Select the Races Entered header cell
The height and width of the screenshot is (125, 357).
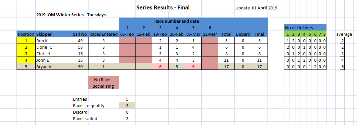tap(103, 34)
